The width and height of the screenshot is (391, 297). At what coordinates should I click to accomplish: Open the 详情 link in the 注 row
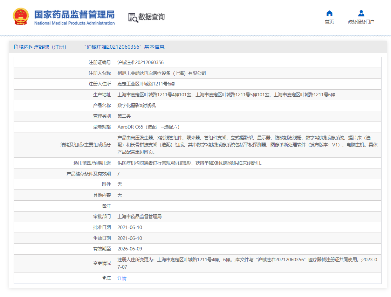(x=122, y=278)
